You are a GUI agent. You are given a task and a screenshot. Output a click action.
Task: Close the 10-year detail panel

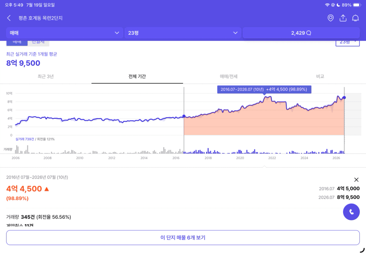[x=356, y=180]
